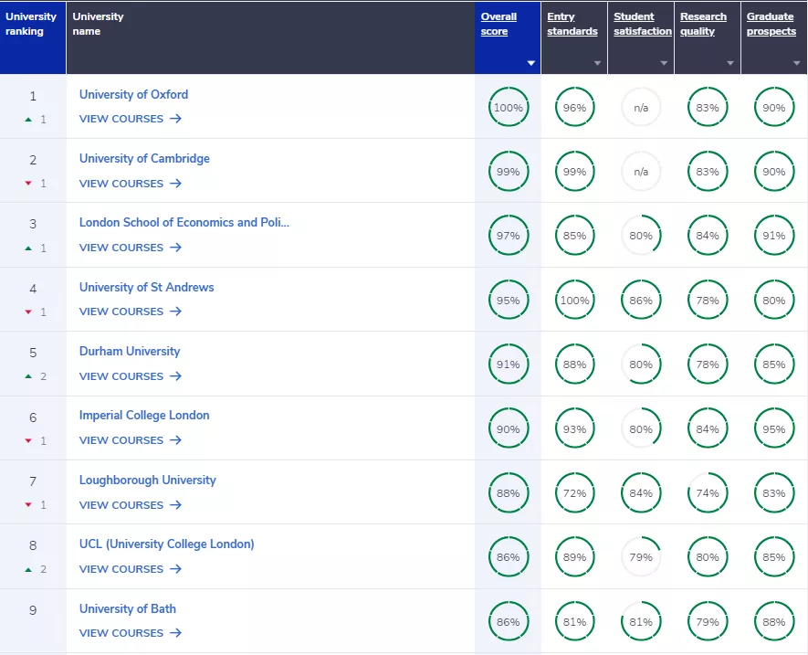Click Durham's 88% entry standards circle
The height and width of the screenshot is (655, 808).
(574, 364)
